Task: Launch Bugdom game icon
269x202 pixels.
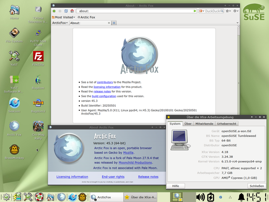Action: 38,82
